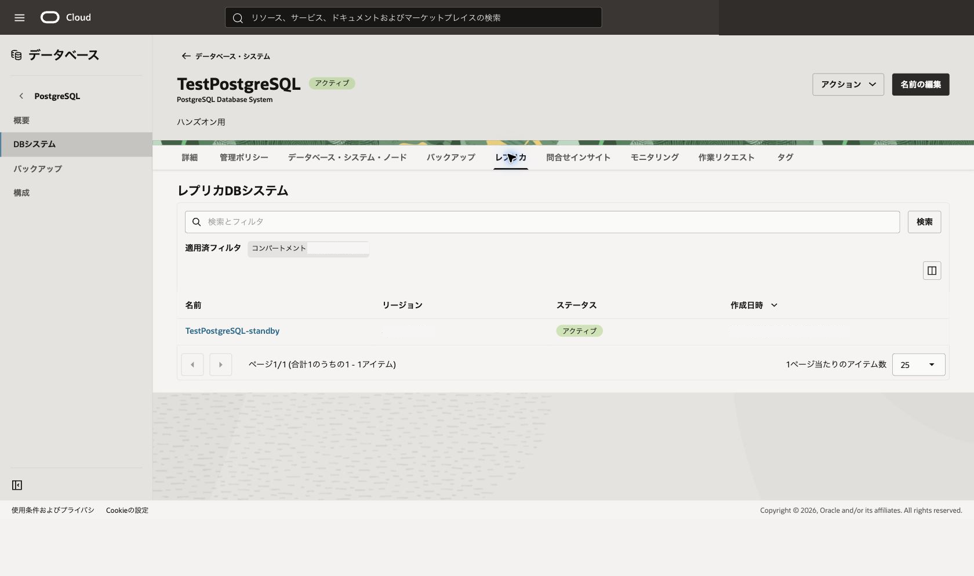
Task: Click the コンパートメント applied filter chip
Action: [308, 248]
